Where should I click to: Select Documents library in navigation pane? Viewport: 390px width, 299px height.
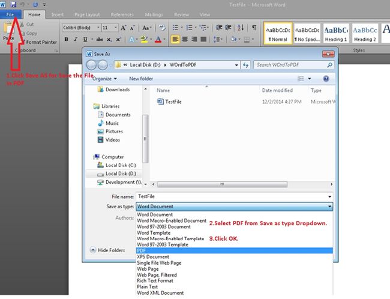(114, 115)
